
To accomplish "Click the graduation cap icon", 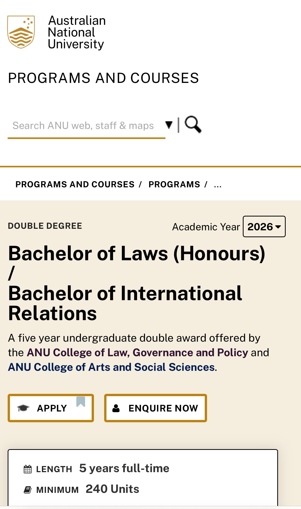I will [x=23, y=408].
